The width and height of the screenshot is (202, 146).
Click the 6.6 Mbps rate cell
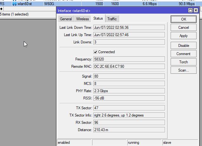coord(138,4)
